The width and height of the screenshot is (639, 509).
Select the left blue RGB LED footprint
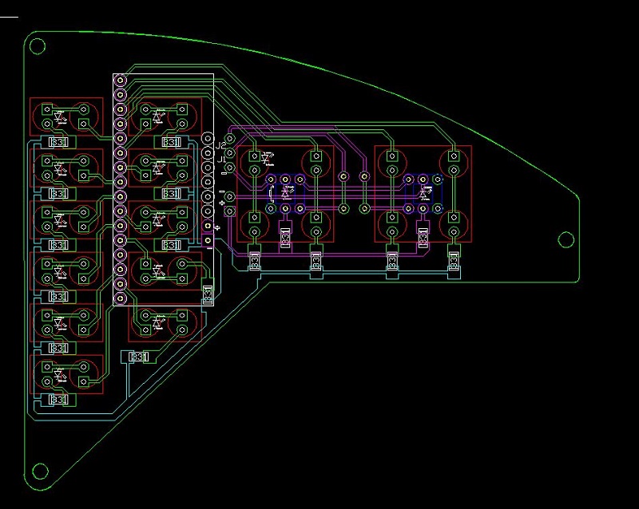point(286,194)
